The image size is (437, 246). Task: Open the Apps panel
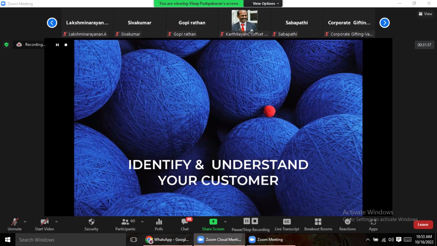[x=373, y=224]
